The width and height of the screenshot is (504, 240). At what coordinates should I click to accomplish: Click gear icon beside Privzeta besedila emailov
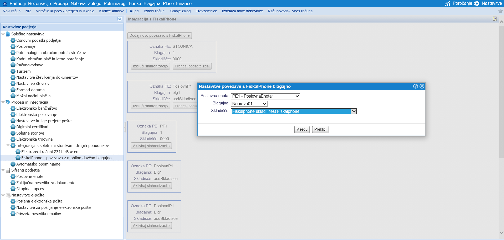pos(13,214)
